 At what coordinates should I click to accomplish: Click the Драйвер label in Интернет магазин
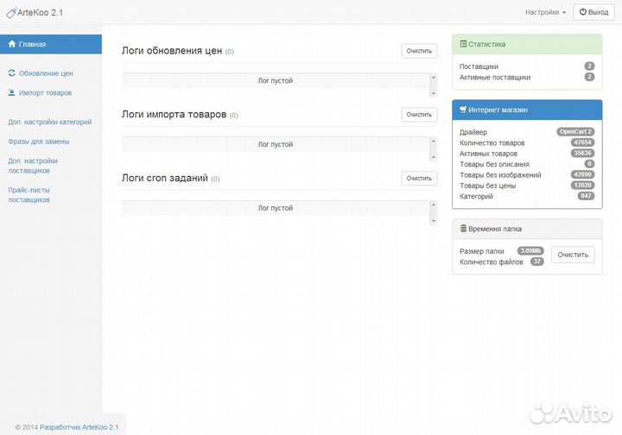click(473, 132)
